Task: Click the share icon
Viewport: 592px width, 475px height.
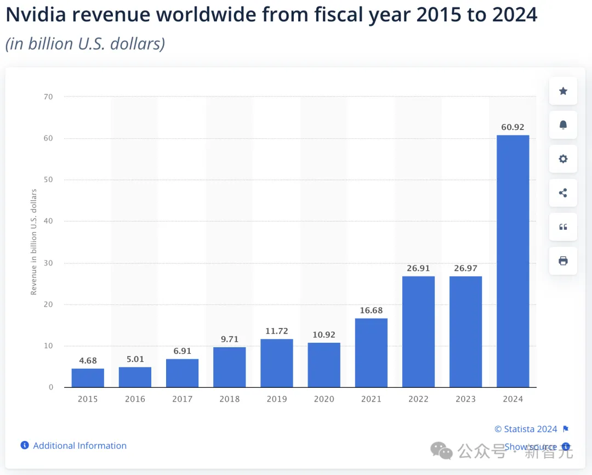Action: (563, 193)
